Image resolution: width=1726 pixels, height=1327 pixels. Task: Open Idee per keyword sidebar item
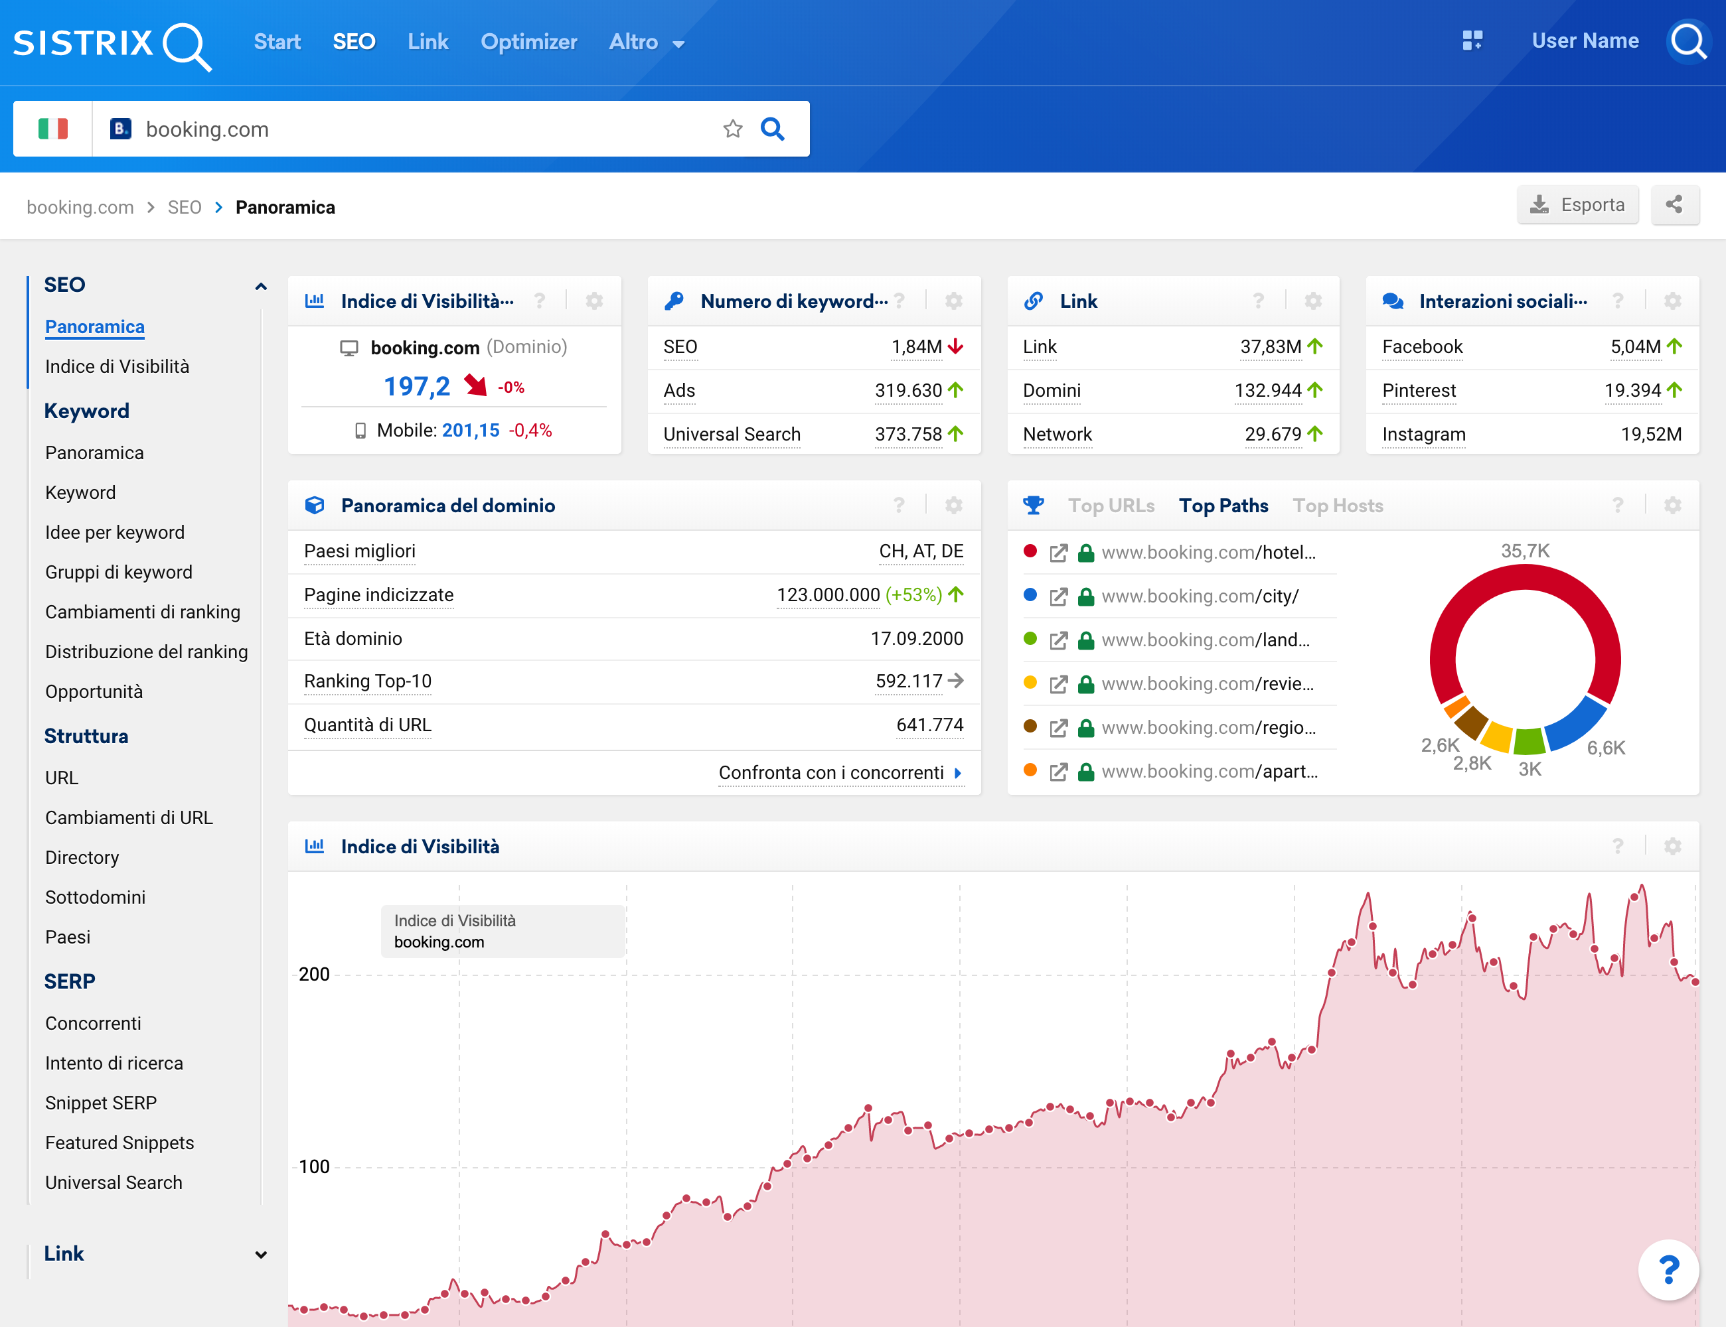(x=115, y=532)
